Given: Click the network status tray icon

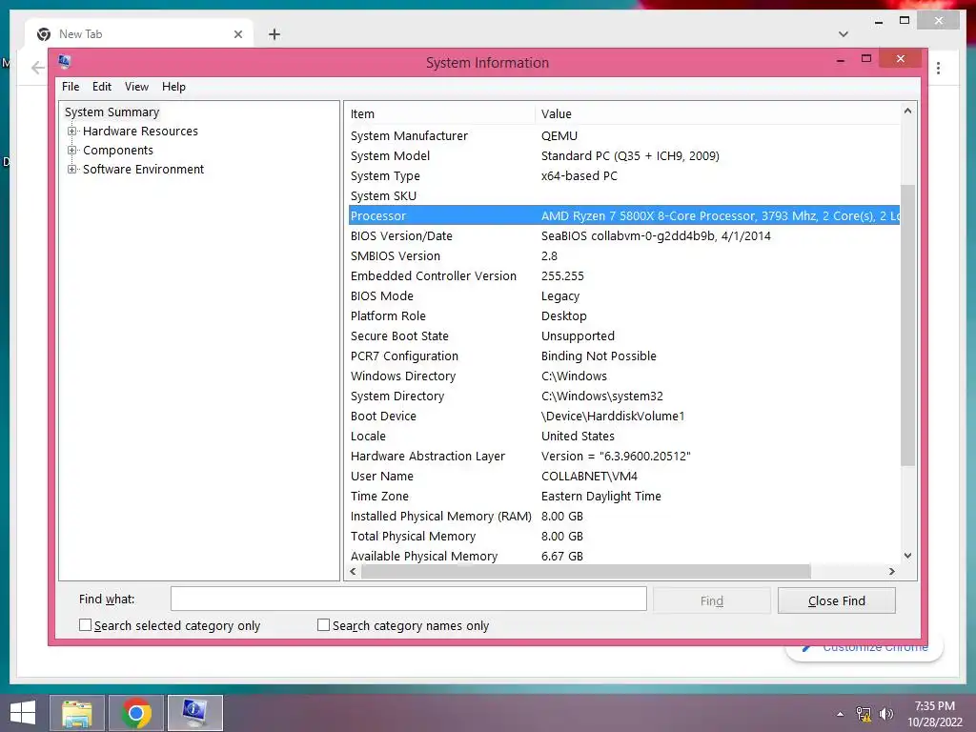Looking at the screenshot, I should tap(864, 713).
